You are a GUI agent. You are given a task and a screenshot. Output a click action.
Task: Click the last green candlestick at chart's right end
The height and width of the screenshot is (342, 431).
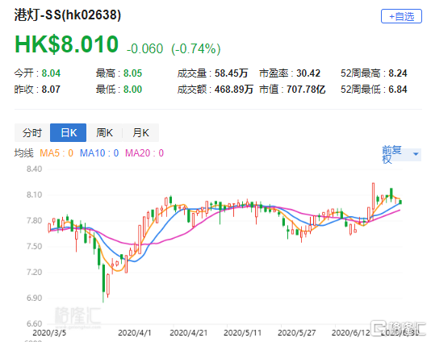[x=400, y=202]
